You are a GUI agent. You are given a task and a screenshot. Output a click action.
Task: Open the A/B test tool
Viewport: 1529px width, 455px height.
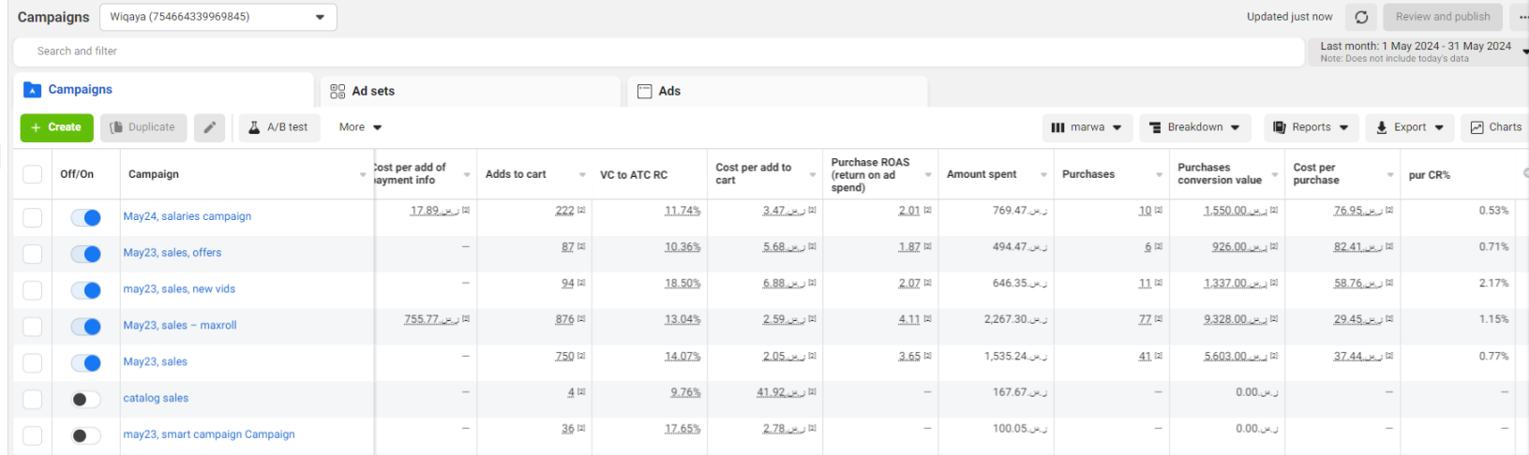coord(278,127)
